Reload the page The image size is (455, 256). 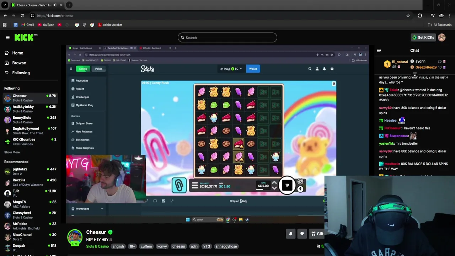pyautogui.click(x=22, y=16)
